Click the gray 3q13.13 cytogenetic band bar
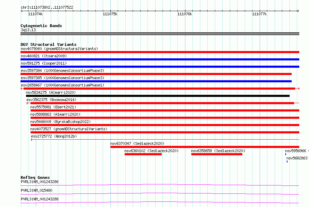Image resolution: width=309 pixels, height=207 pixels. (x=160, y=34)
